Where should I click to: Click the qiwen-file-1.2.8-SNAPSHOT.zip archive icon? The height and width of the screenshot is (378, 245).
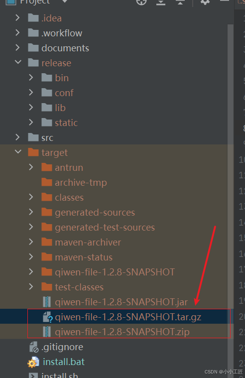(47, 332)
